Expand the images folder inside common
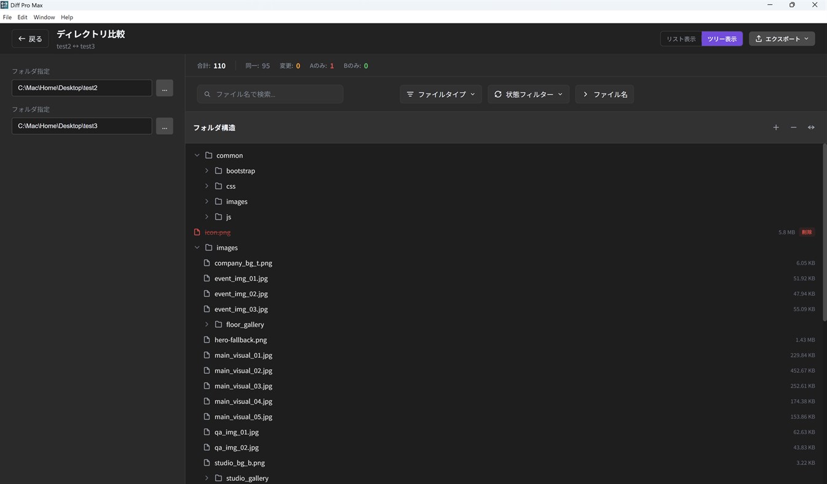827x484 pixels. (x=207, y=202)
